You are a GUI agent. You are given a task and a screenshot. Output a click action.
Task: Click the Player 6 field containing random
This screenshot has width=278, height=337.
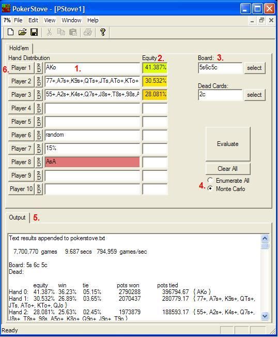tap(92, 135)
